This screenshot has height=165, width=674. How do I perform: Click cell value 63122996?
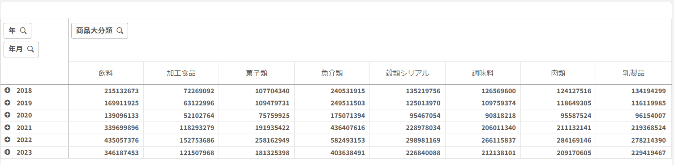[199, 103]
